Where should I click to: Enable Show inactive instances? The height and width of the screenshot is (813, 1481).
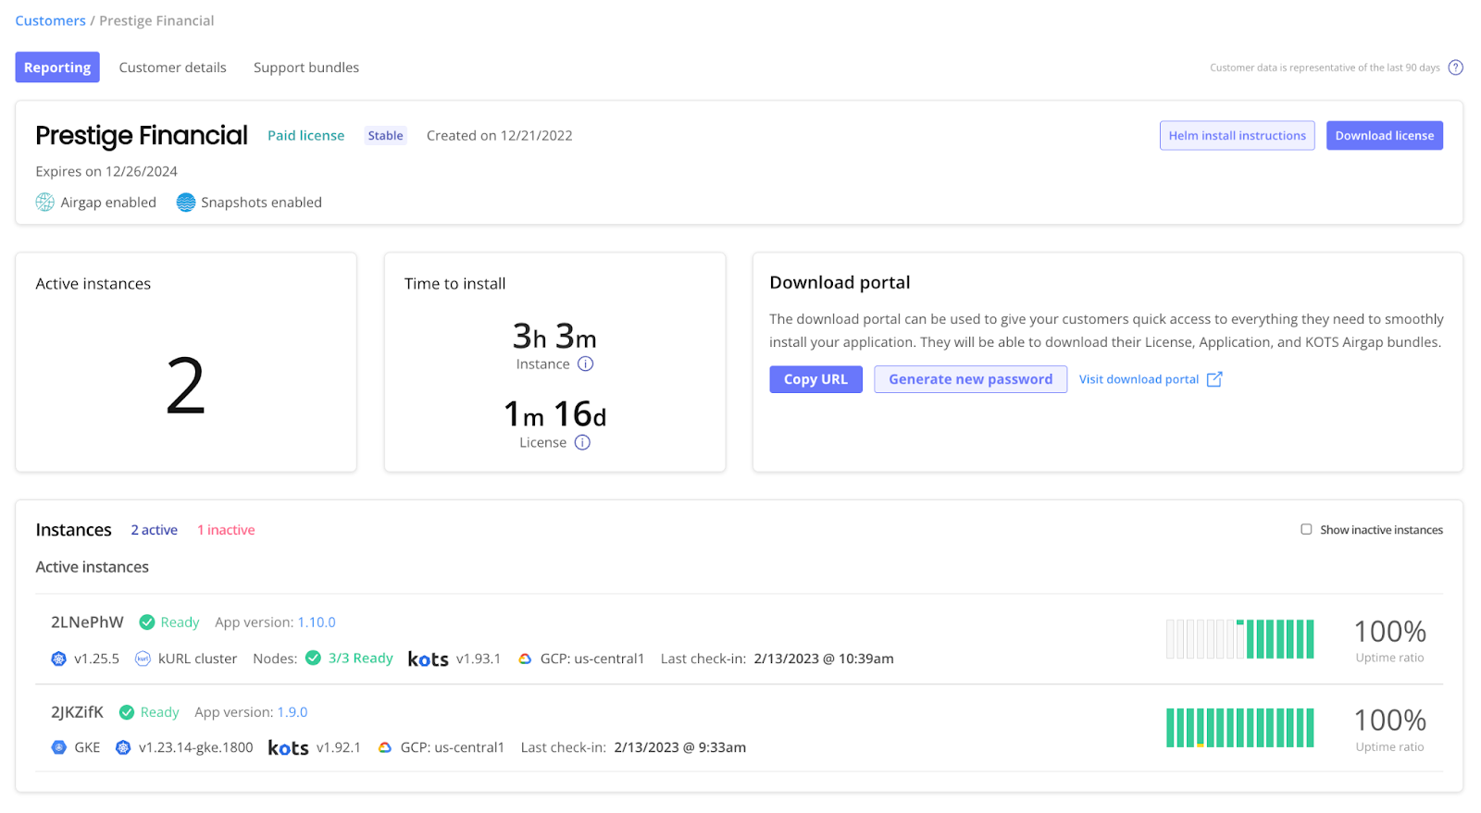click(1306, 529)
